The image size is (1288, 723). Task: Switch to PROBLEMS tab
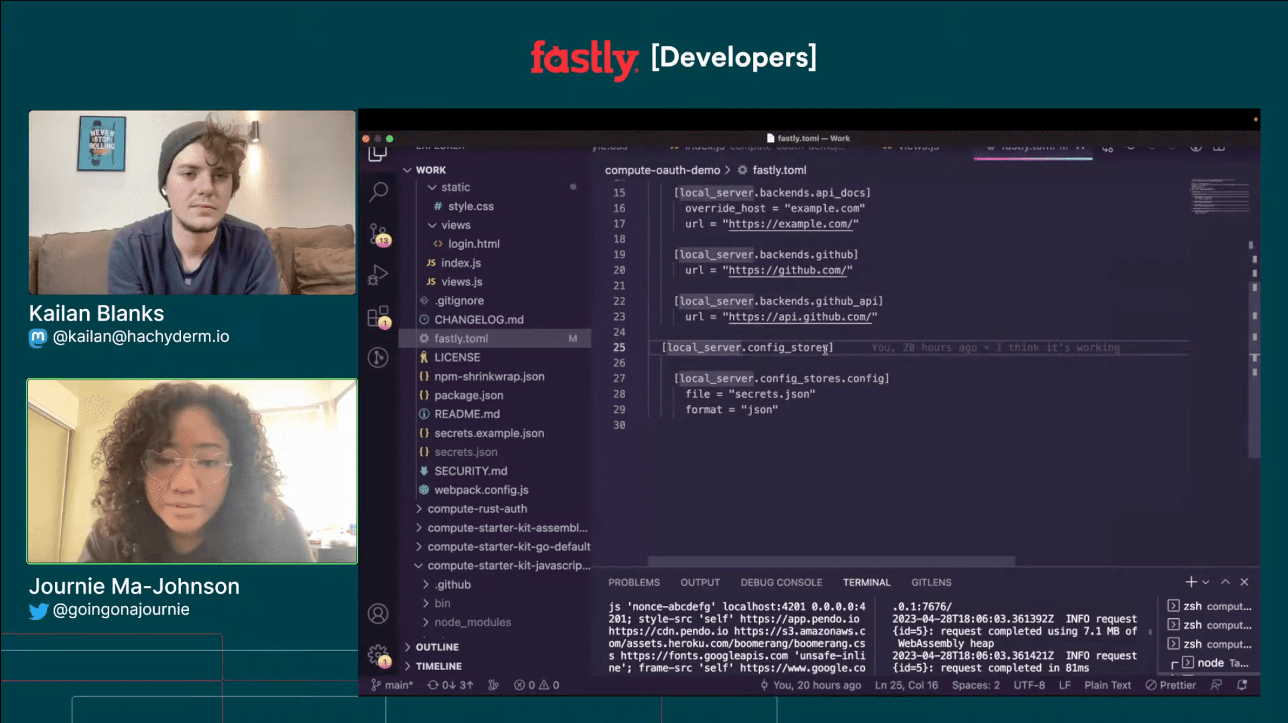[x=634, y=582]
